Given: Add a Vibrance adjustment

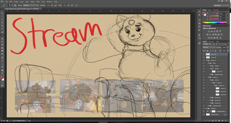Looking at the screenshot, I should [x=220, y=31].
